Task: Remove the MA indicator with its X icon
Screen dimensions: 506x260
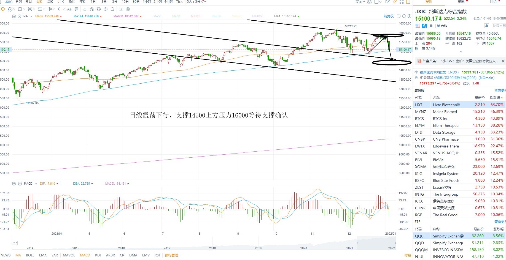Action: click(20, 16)
